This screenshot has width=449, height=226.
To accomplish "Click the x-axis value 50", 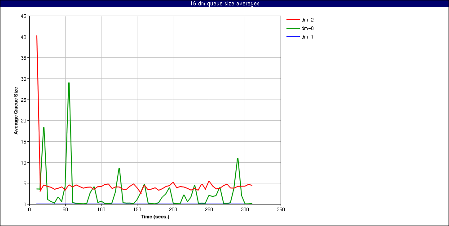I will coord(65,209).
